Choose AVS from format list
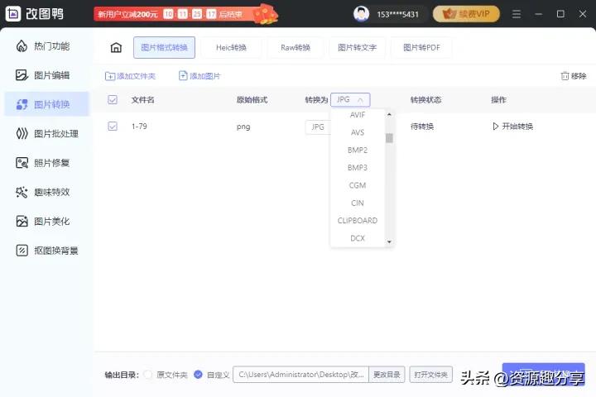Viewport: 596px width, 397px height. (358, 132)
